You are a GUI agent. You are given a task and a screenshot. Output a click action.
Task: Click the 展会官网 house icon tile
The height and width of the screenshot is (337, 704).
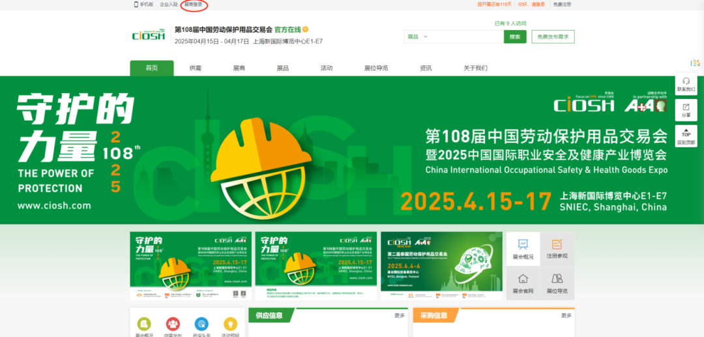pyautogui.click(x=523, y=283)
